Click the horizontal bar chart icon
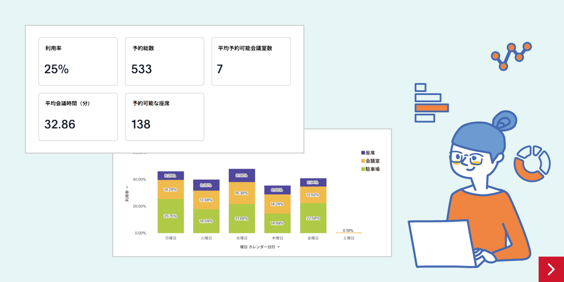 pyautogui.click(x=430, y=102)
